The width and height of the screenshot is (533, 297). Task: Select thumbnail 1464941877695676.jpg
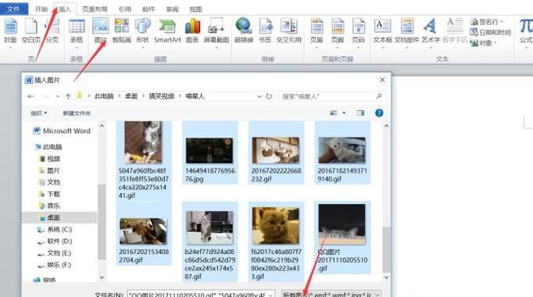click(x=209, y=153)
